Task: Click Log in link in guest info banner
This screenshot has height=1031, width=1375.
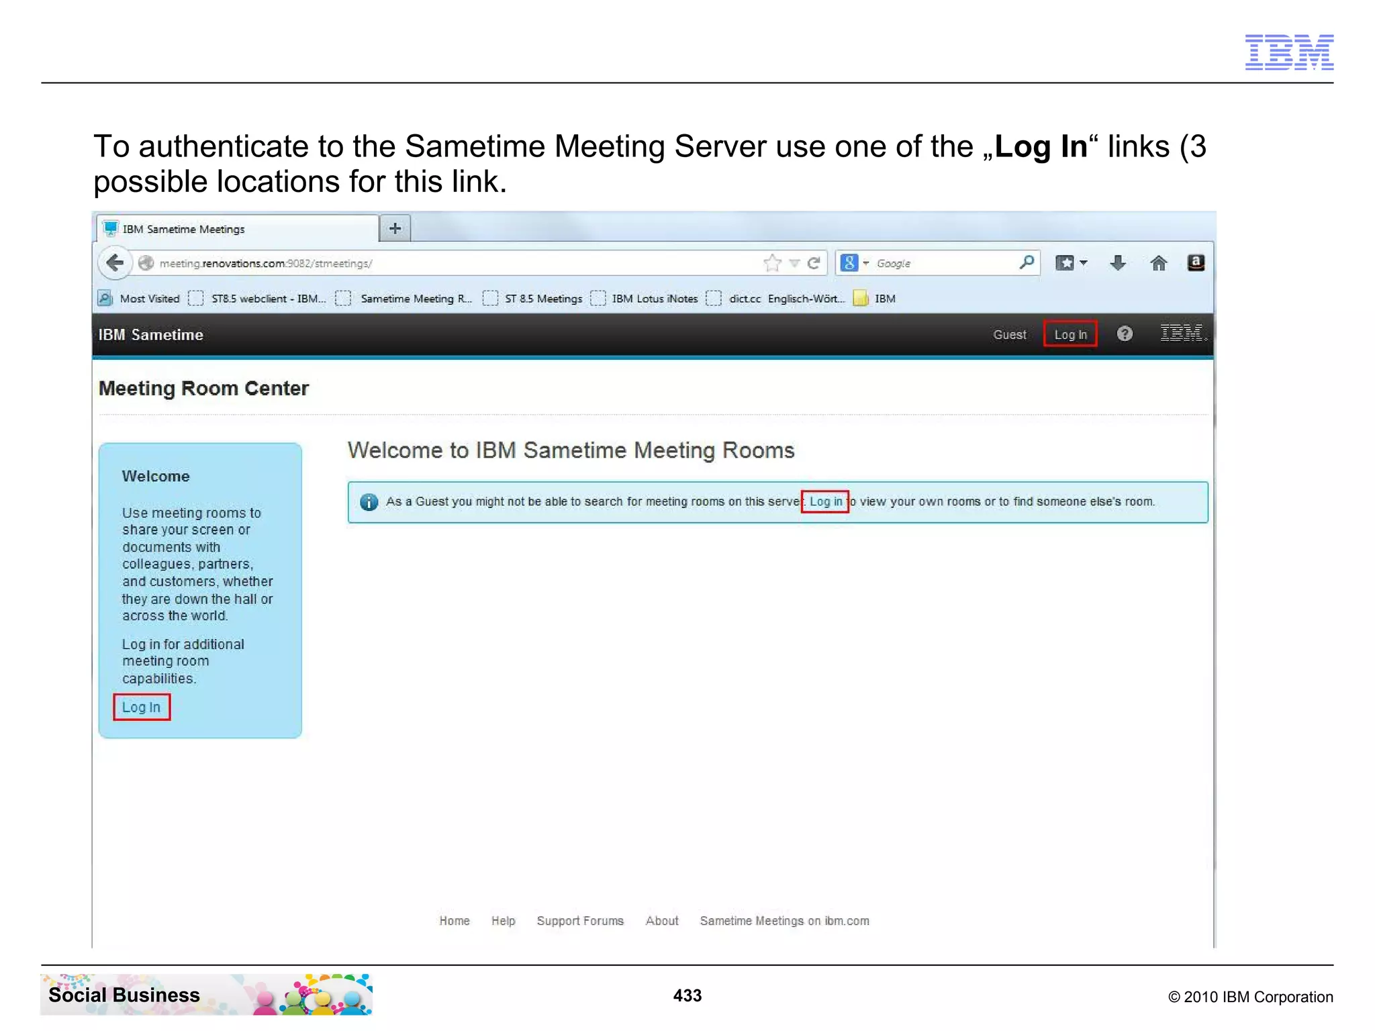Action: [825, 501]
